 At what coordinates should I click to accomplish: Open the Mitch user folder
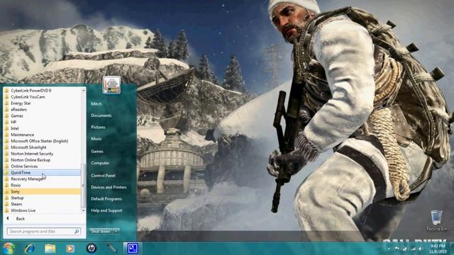tap(96, 104)
